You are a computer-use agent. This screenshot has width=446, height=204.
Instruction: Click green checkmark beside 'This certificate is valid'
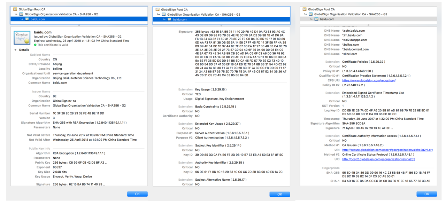(35, 45)
